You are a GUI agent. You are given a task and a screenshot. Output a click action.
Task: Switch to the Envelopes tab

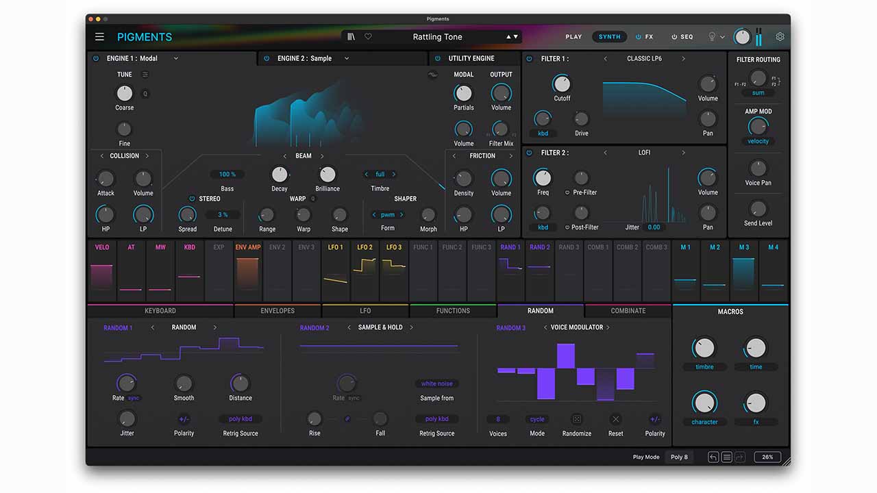(x=277, y=311)
